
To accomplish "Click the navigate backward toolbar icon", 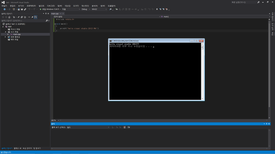I will coord(4,9).
